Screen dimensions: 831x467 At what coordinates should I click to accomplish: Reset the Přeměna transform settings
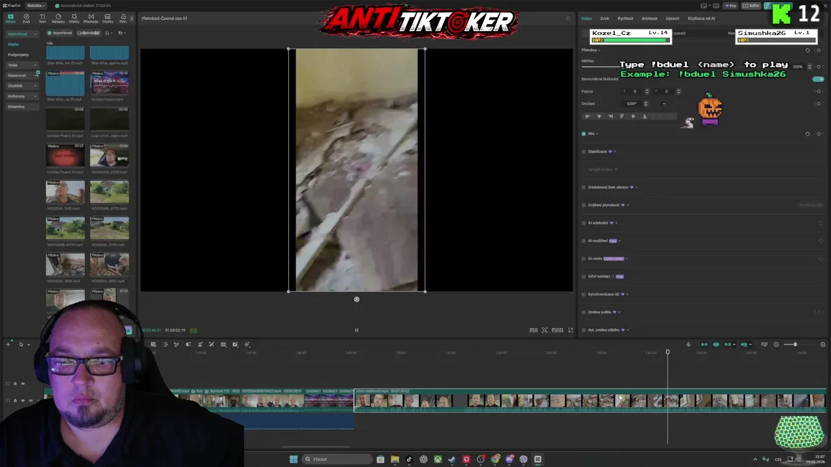click(808, 50)
